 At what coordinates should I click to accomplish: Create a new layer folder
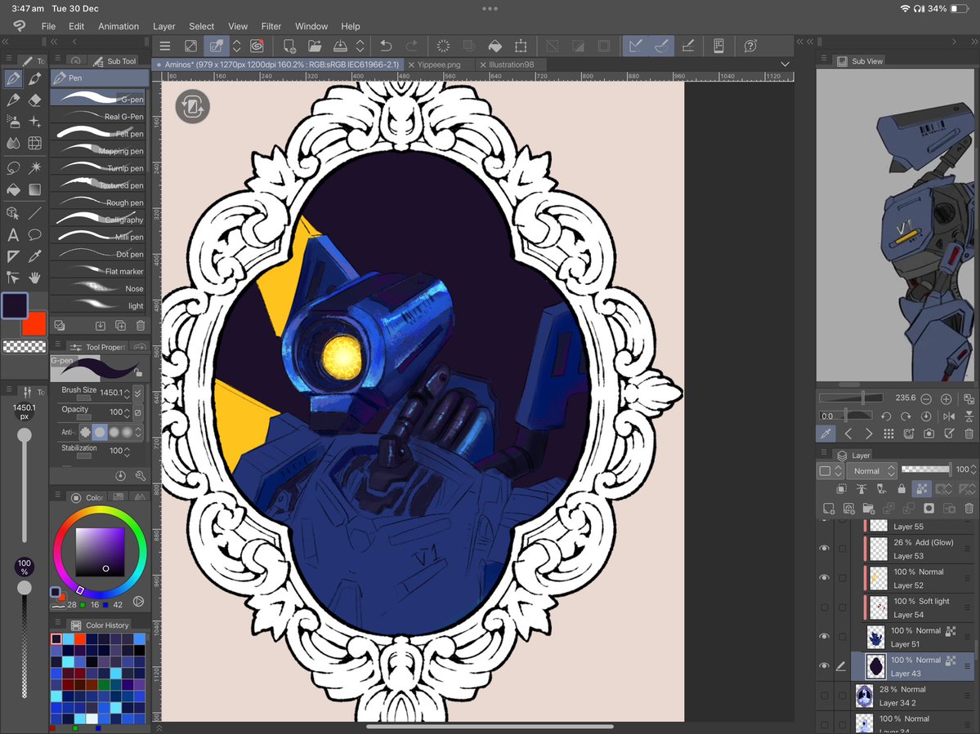(x=869, y=509)
